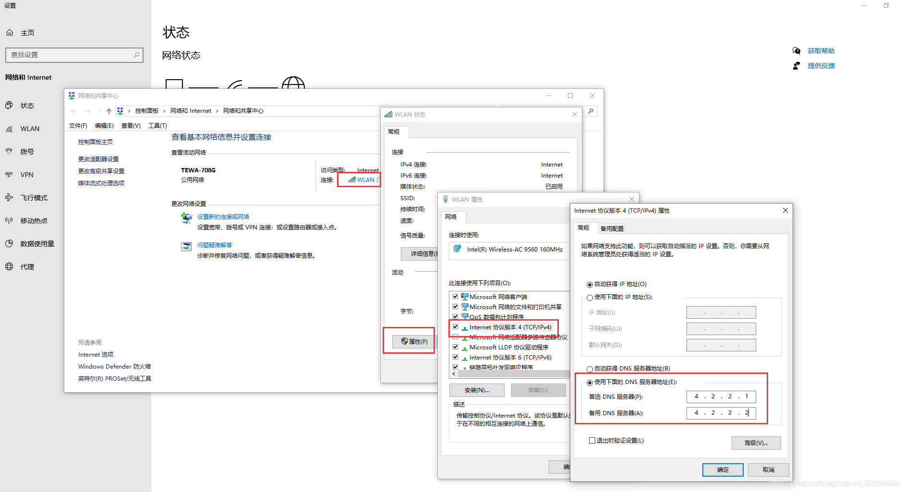Open the recent locations dropdown arrow
The image size is (904, 492).
[99, 111]
